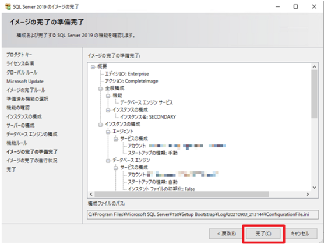This screenshot has height=244, width=324.
Task: Click the vertical scrollbar thumb in summary tree
Action: [x=314, y=94]
